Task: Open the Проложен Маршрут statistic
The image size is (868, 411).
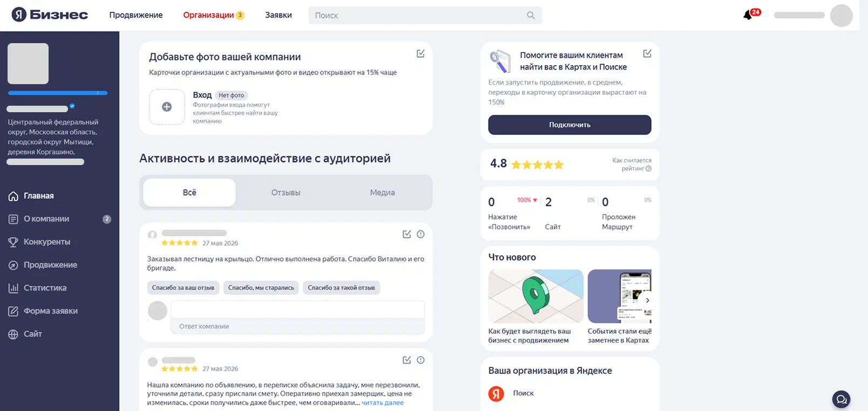Action: coord(627,214)
